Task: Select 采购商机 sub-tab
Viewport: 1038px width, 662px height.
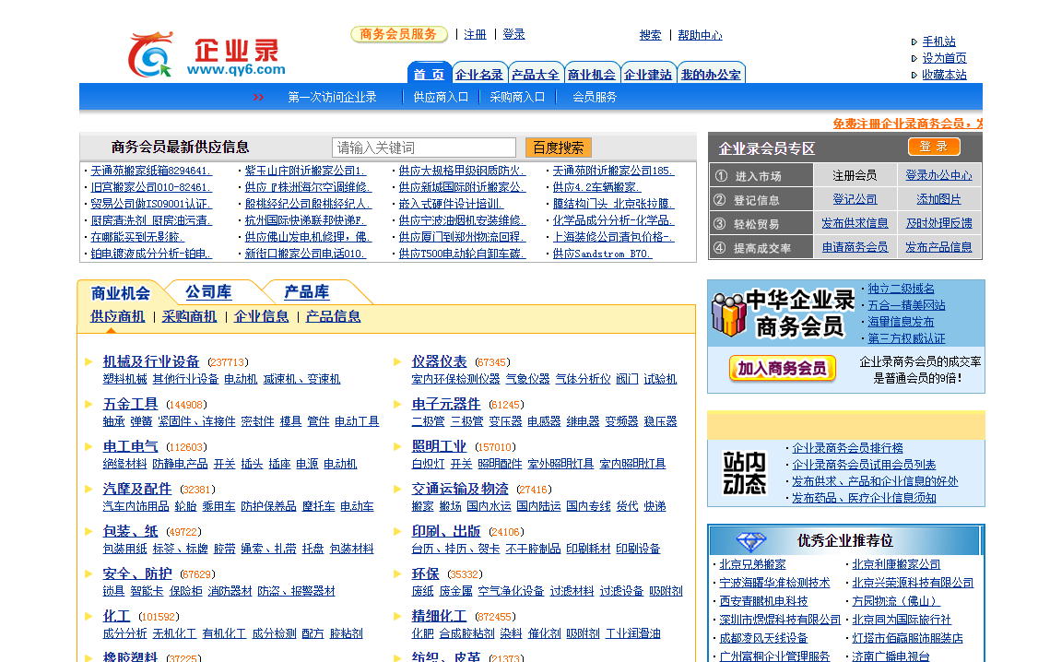Action: coord(189,316)
